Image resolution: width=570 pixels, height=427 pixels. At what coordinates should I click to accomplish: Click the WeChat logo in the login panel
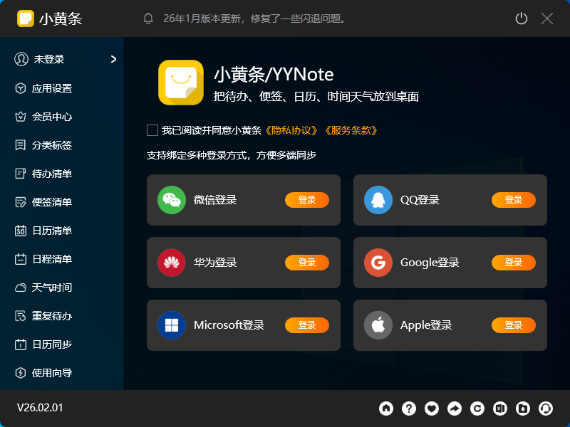(x=172, y=200)
